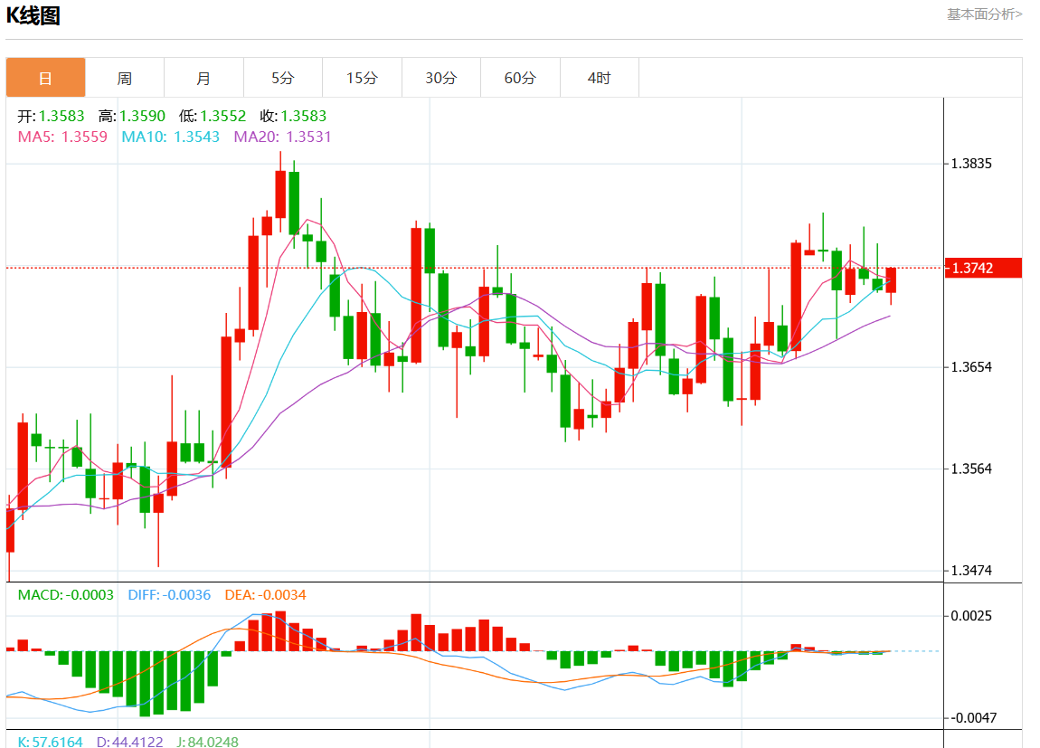This screenshot has height=748, width=1040.
Task: Click the 高: 1.3590 high value
Action: (x=132, y=116)
